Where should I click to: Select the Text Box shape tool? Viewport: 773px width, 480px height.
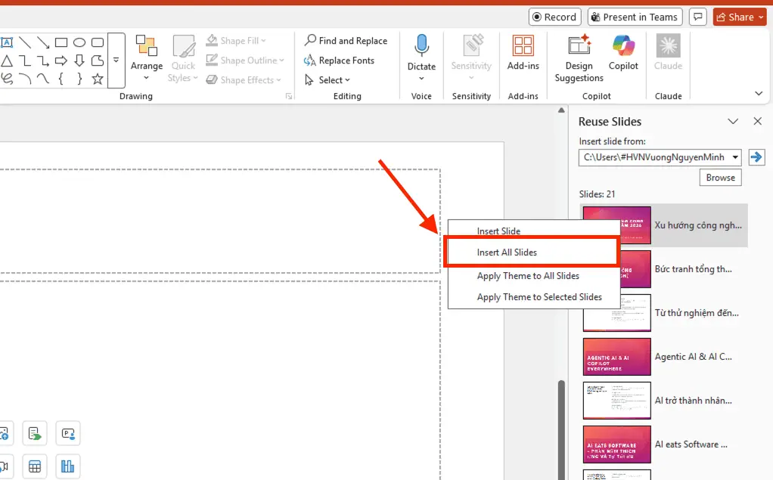click(x=6, y=42)
